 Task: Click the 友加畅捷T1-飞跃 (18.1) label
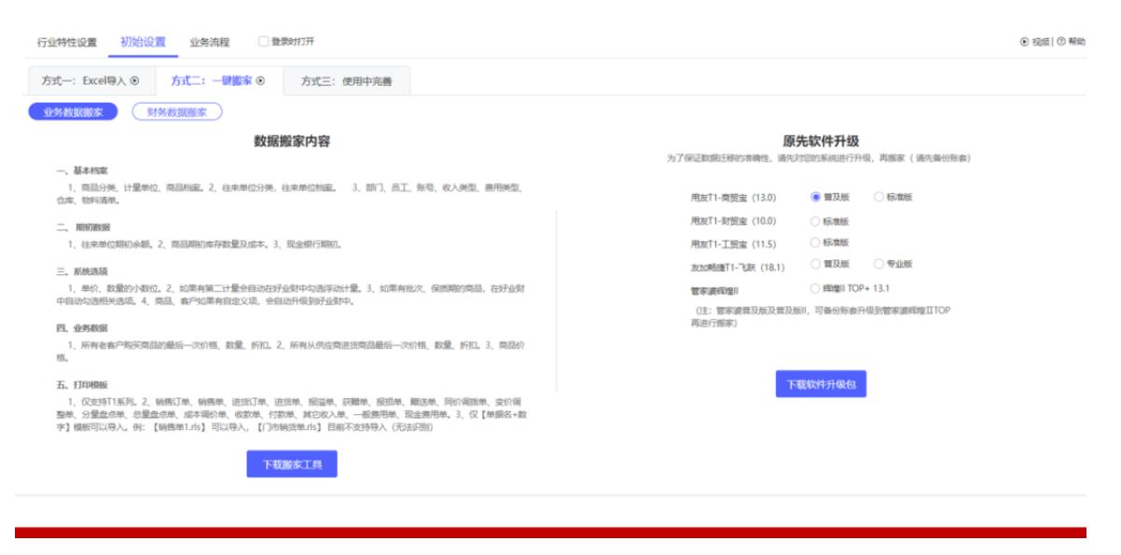click(737, 266)
